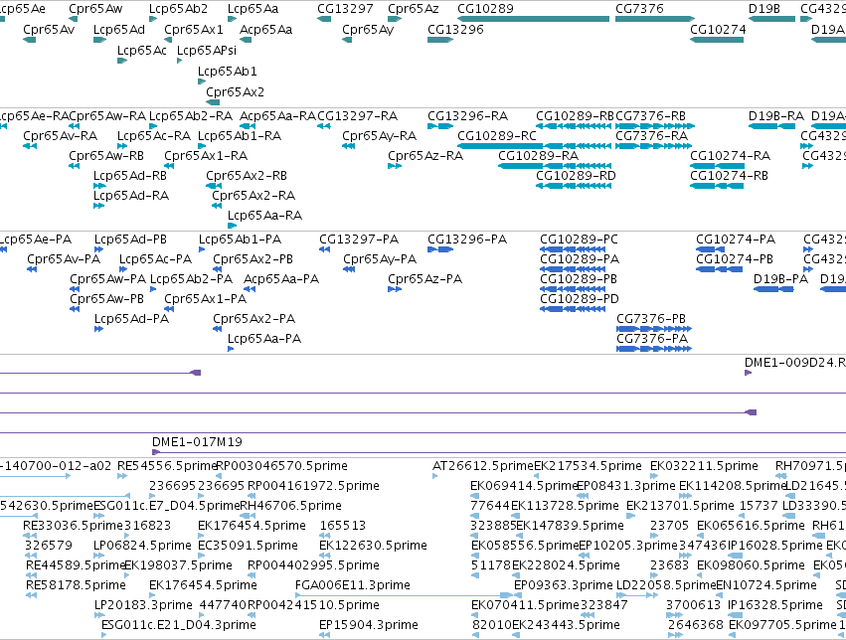Click EST label EK147839.5prime
Viewport: 846px width, 640px height.
click(x=570, y=526)
